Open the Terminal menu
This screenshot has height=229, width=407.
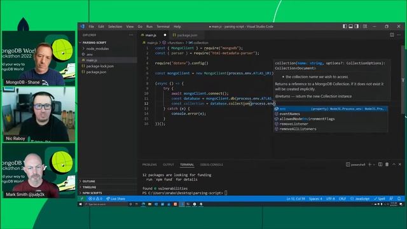click(163, 27)
